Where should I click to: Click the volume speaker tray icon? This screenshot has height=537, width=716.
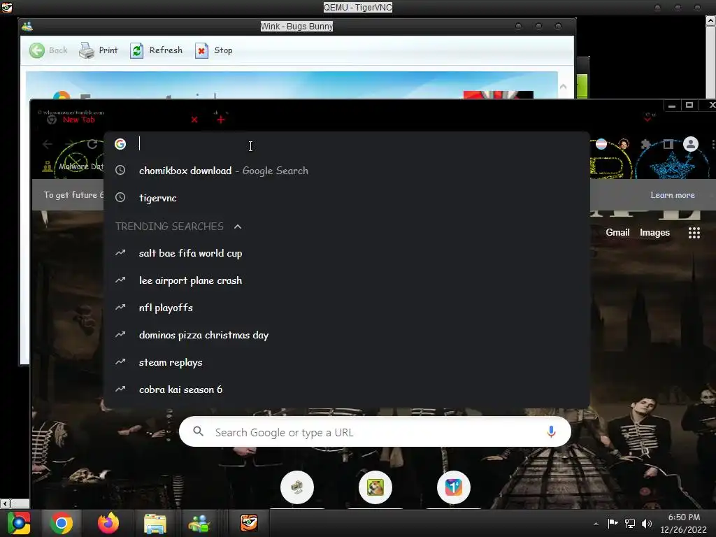point(647,523)
